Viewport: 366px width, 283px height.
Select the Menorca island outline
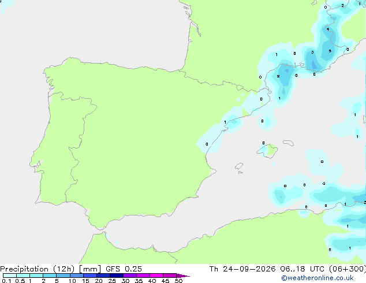(288, 143)
